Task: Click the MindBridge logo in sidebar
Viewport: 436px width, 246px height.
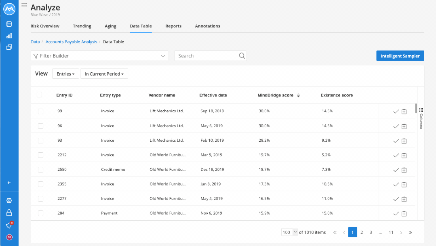Action: (9, 9)
